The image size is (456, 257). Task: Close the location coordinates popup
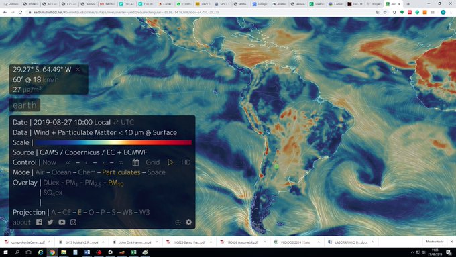click(x=78, y=69)
